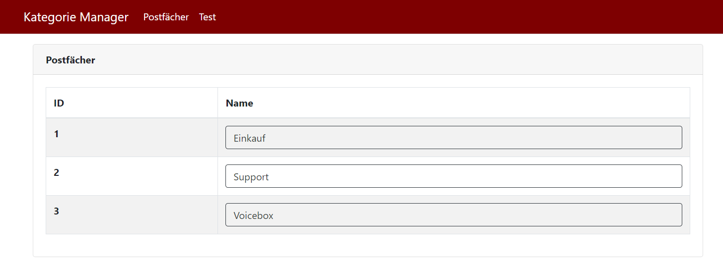Select the table row containing Support
The height and width of the screenshot is (267, 723).
click(132, 181)
